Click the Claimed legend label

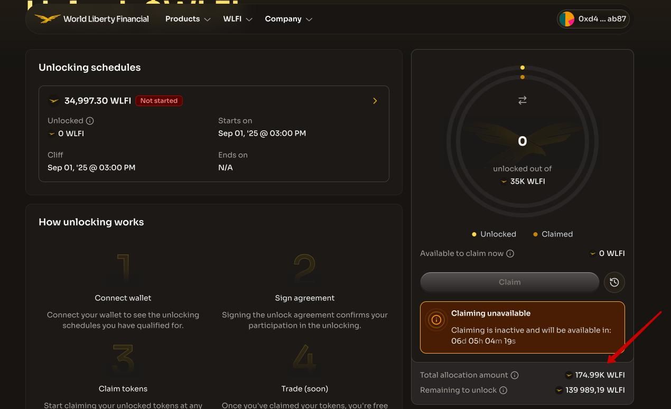point(557,234)
